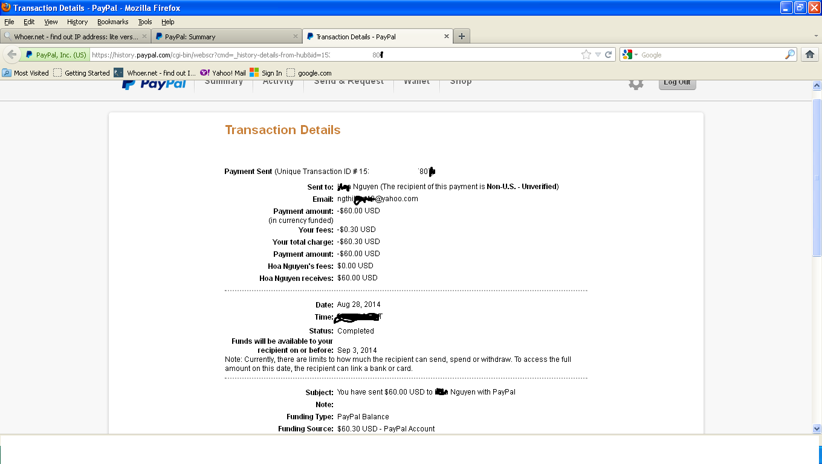
Task: Reload the current page
Action: tap(609, 54)
